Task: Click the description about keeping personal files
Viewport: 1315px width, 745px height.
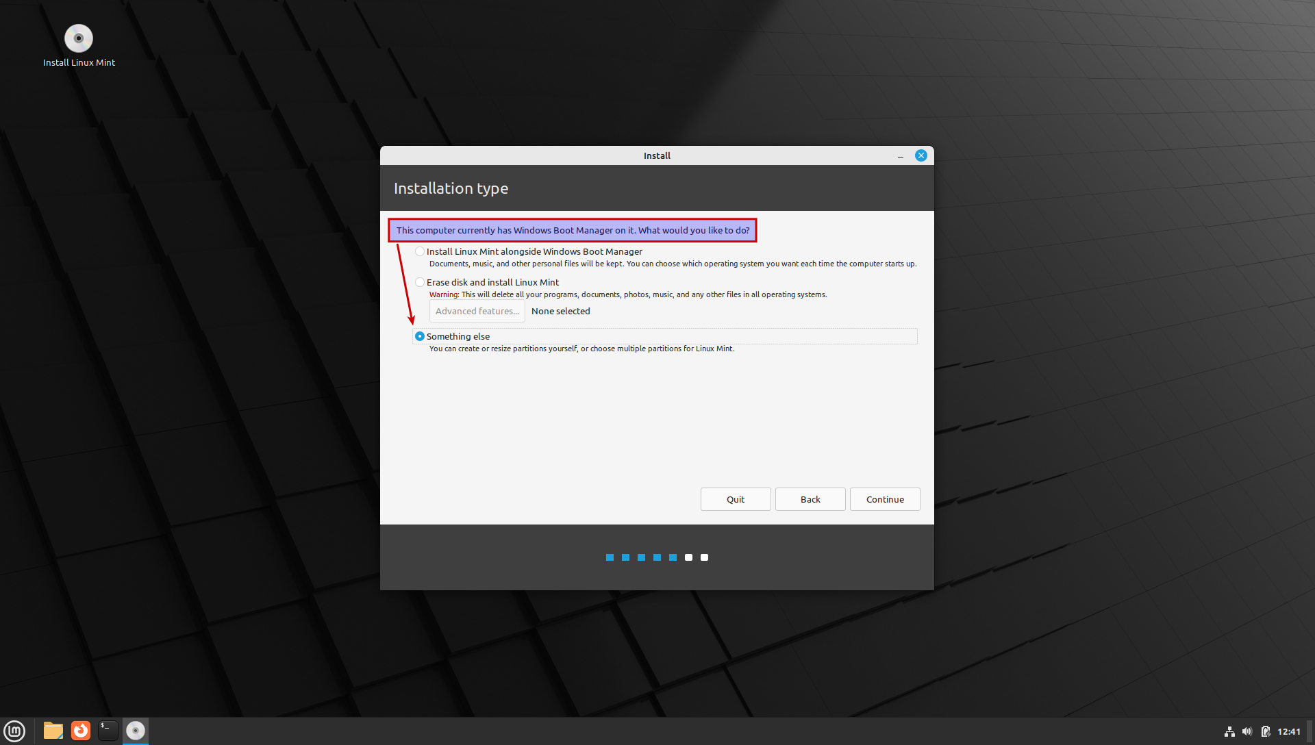Action: 673,264
